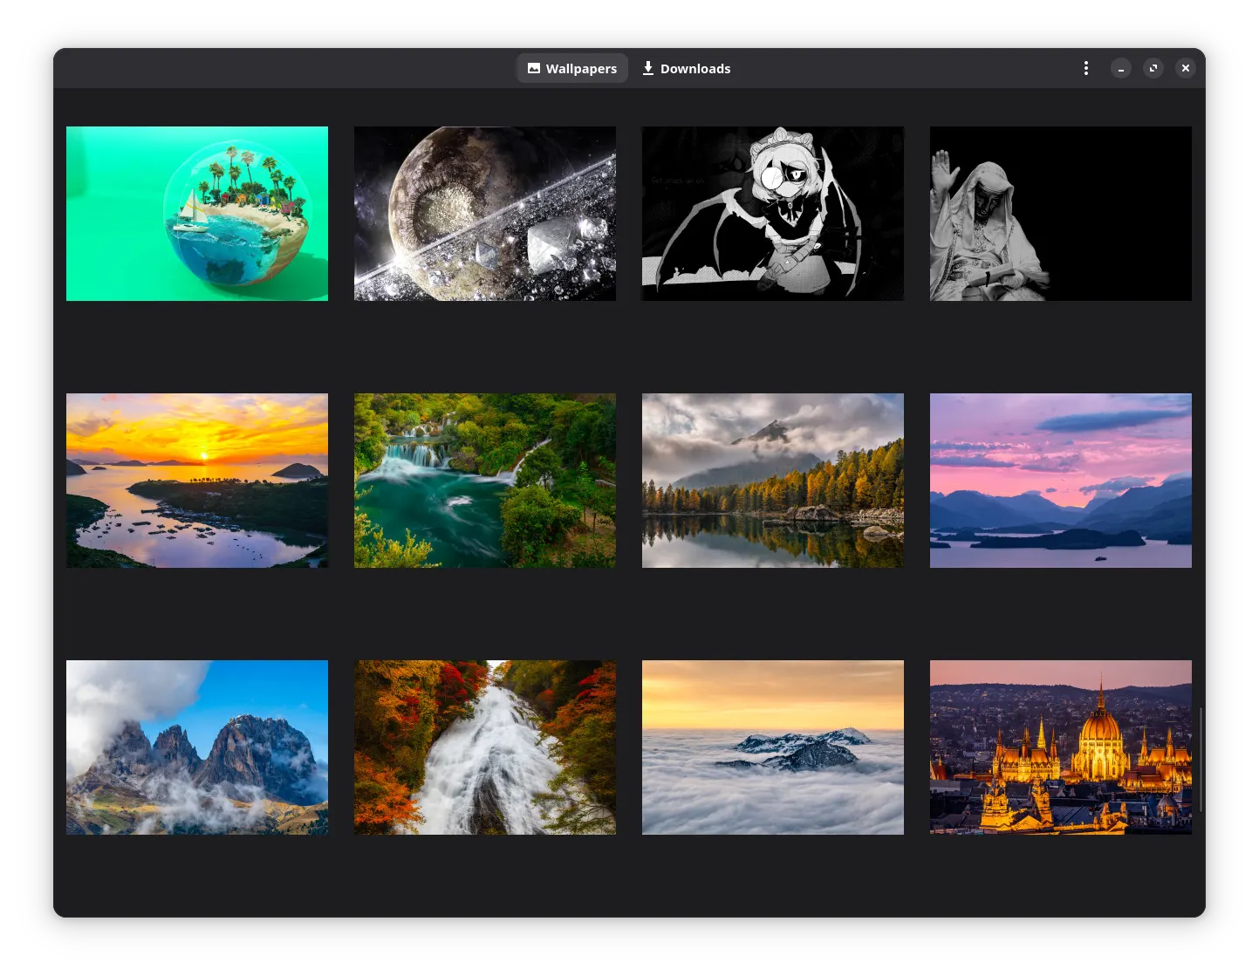Select the rocky peaks with blue sky wallpaper
Image resolution: width=1259 pixels, height=976 pixels.
coord(197,747)
